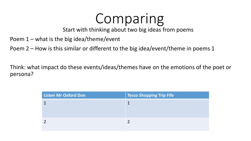Select the Tesco Shopping Trip Fife header cell
The height and width of the screenshot is (141, 251).
coord(167,95)
